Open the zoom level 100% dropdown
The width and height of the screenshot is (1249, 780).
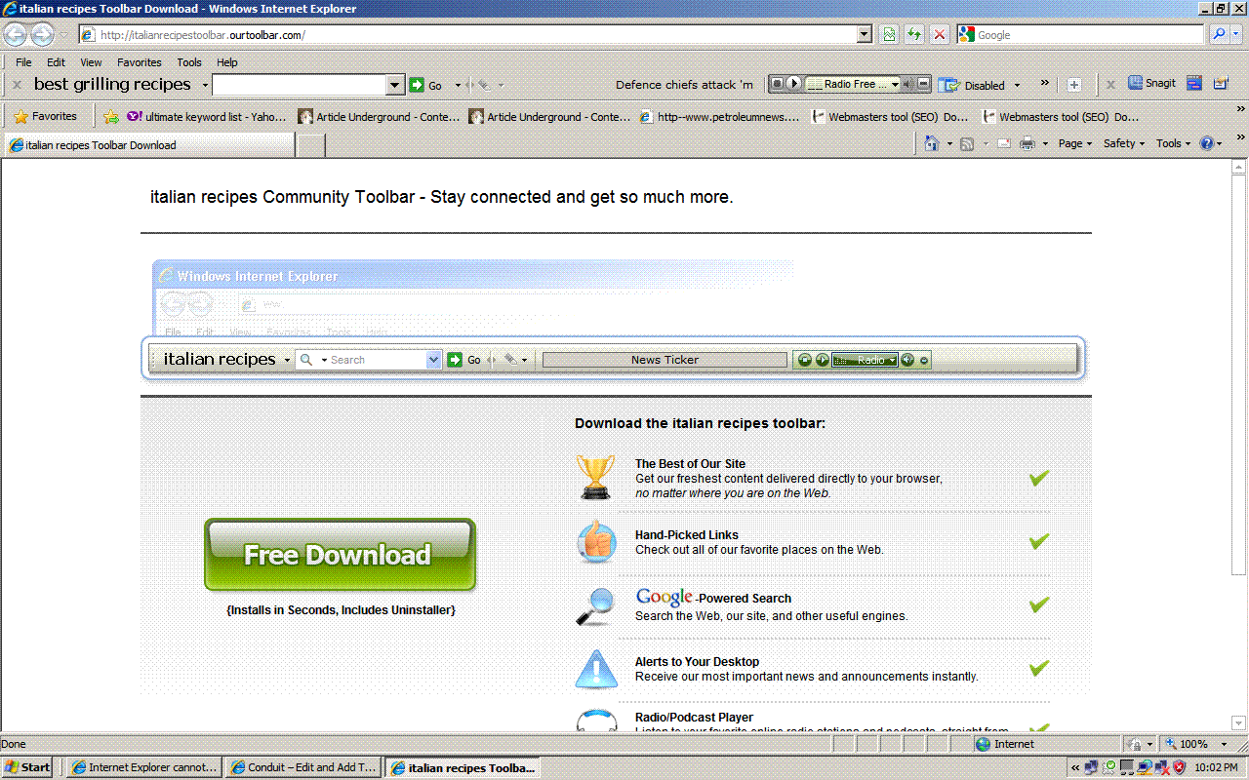[1225, 745]
